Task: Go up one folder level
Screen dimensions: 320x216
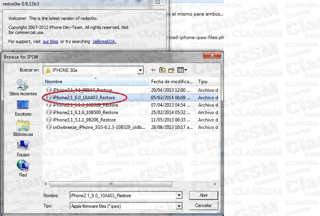Action: tap(162, 70)
